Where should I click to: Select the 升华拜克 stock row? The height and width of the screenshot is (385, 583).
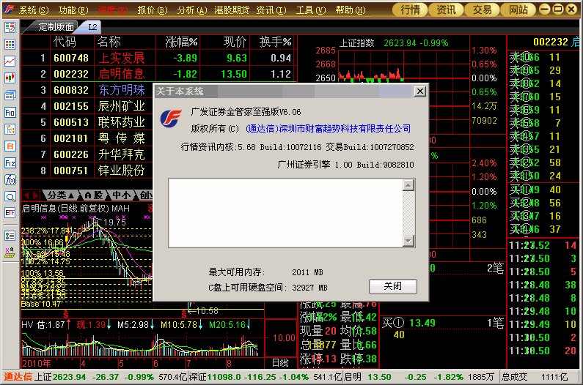[87, 154]
